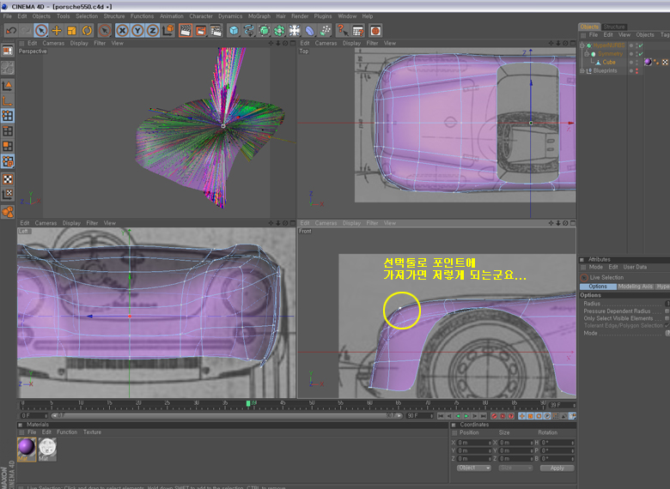Viewport: 670px width, 489px height.
Task: Toggle world coordinate system icon
Action: (x=168, y=31)
